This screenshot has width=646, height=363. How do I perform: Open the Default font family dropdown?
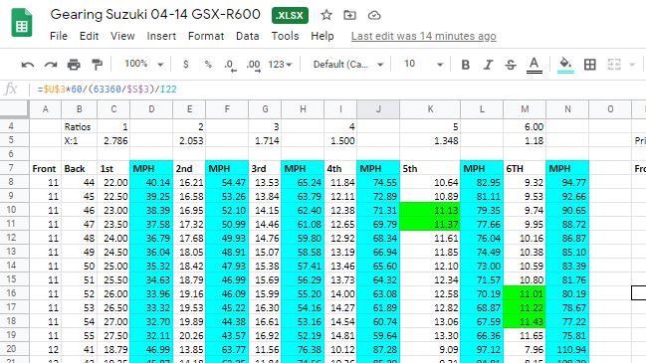[348, 65]
